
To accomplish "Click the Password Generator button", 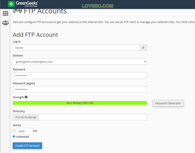I will (x=168, y=103).
